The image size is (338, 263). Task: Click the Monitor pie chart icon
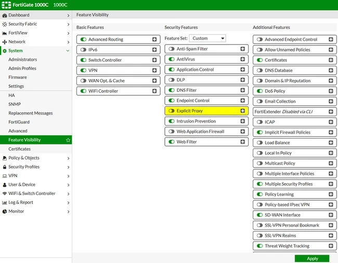click(x=4, y=212)
